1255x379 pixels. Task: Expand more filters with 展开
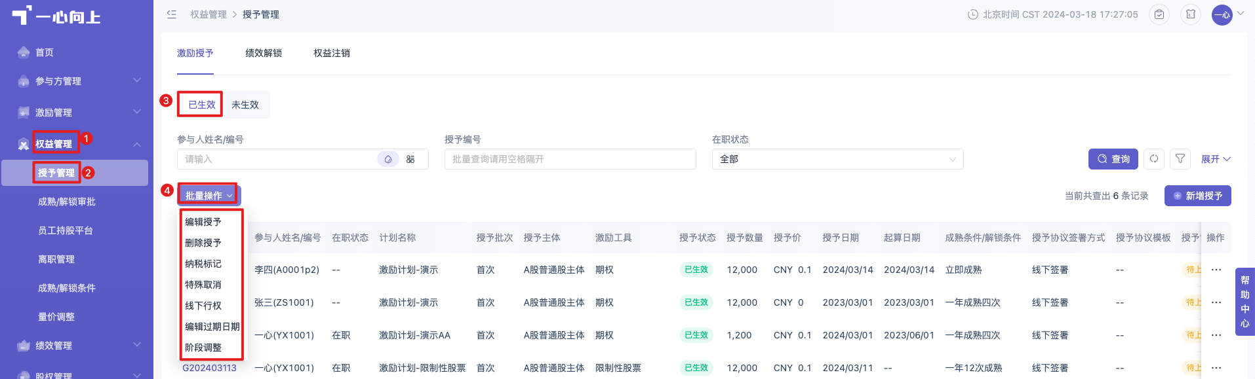coord(1216,159)
